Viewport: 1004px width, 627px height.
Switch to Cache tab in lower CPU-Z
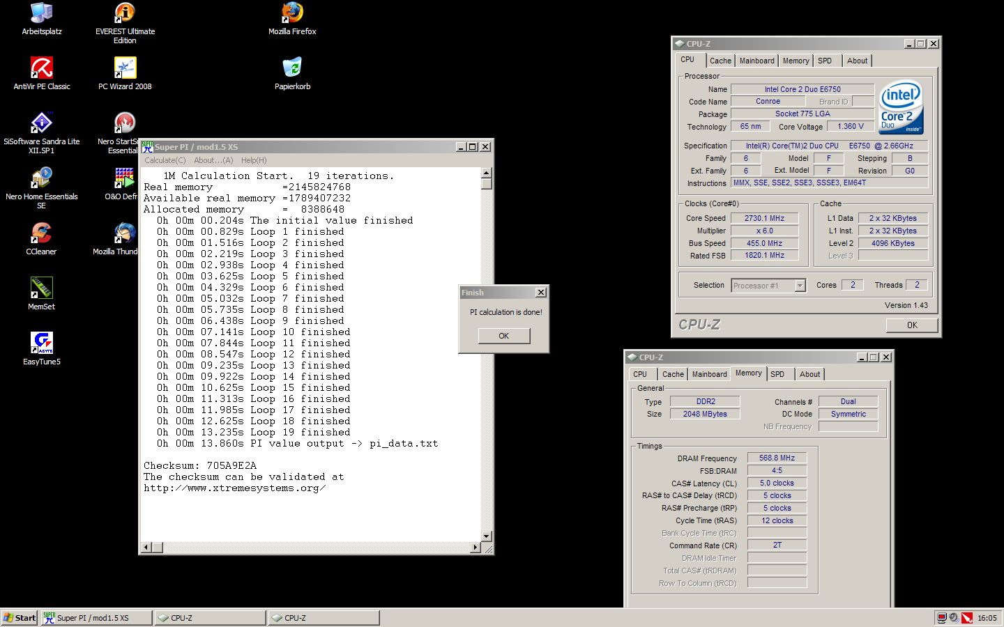[673, 374]
